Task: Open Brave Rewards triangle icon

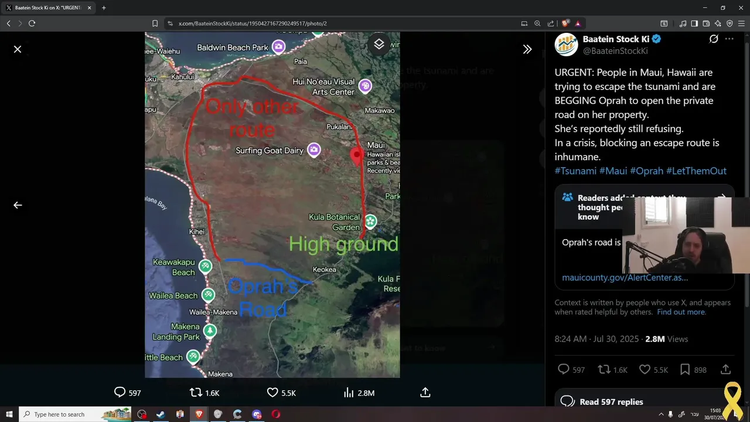Action: pos(578,23)
